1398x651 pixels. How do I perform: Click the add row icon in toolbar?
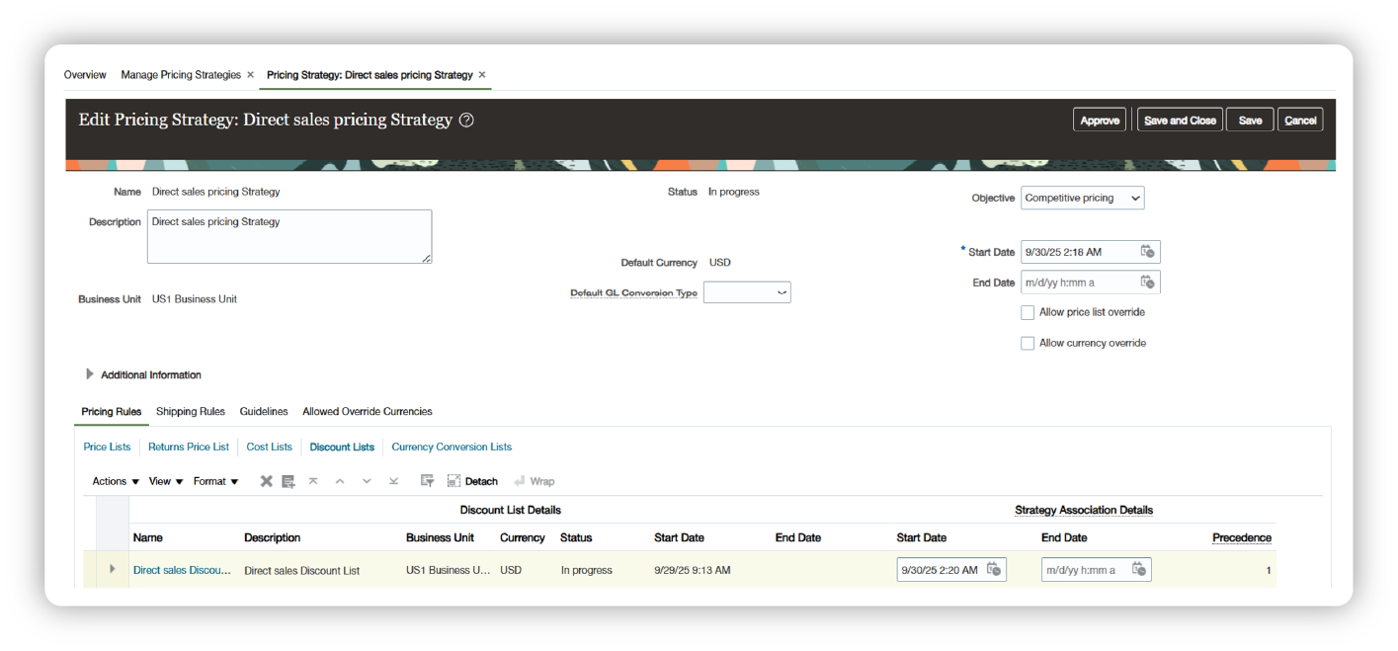click(288, 481)
